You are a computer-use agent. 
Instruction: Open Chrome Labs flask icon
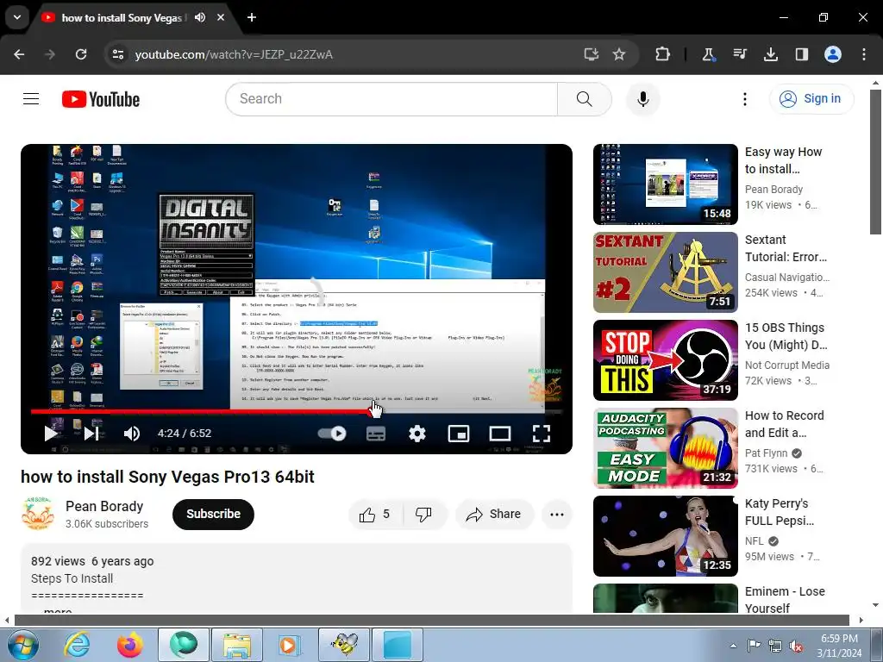point(709,54)
